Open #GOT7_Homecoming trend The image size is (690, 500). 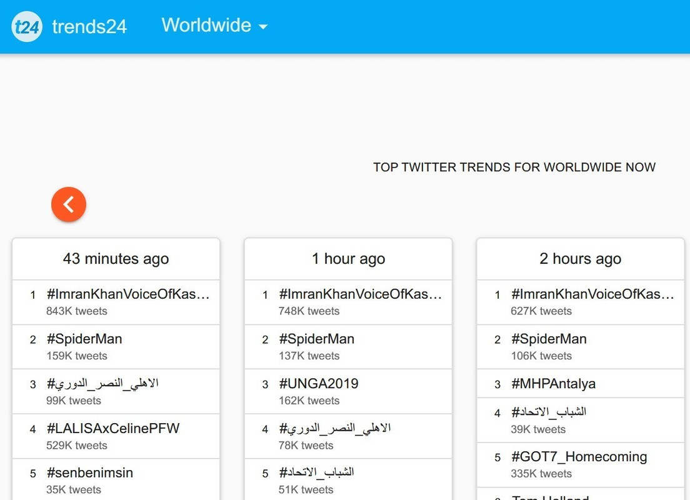pos(579,456)
